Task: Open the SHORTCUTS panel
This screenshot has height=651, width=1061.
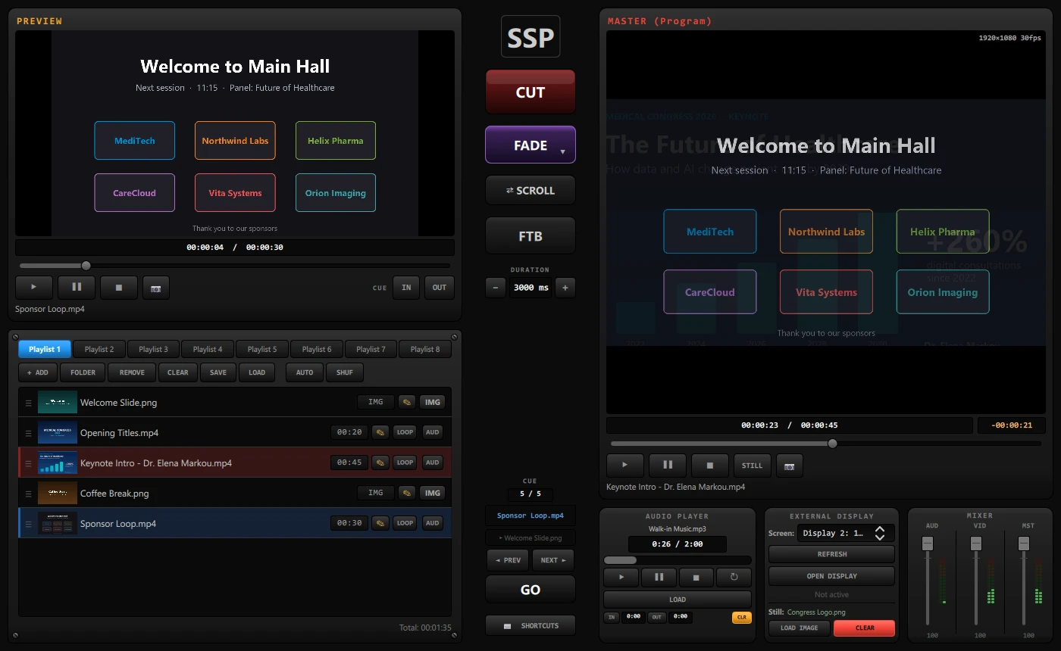Action: click(530, 626)
